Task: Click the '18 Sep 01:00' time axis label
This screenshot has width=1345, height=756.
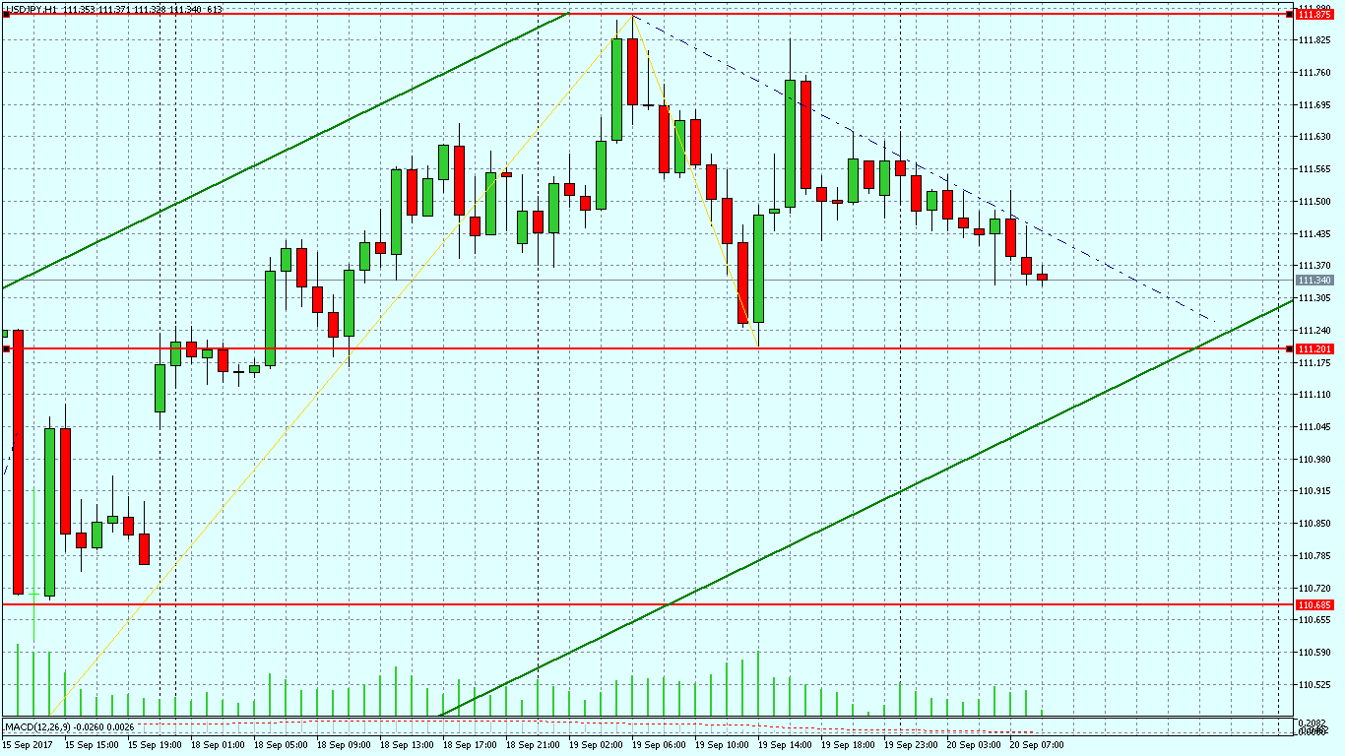Action: 217,745
